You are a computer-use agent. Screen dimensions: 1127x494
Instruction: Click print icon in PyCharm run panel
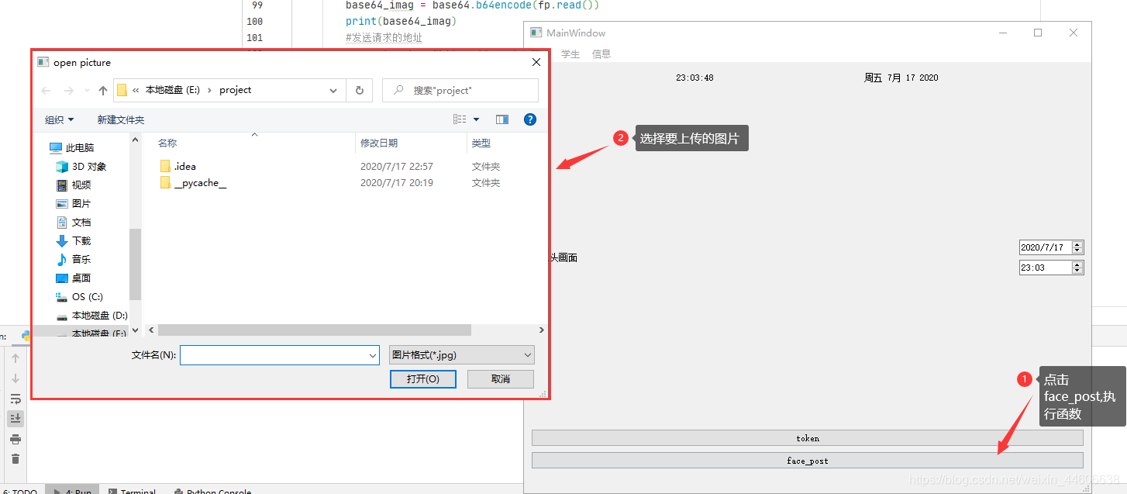point(16,439)
